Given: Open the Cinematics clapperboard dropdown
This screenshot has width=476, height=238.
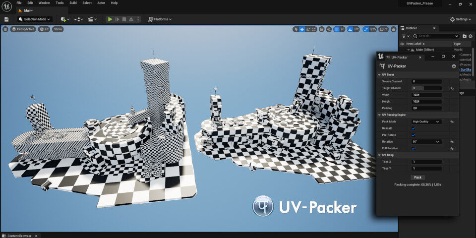Looking at the screenshot, I should pos(92,19).
